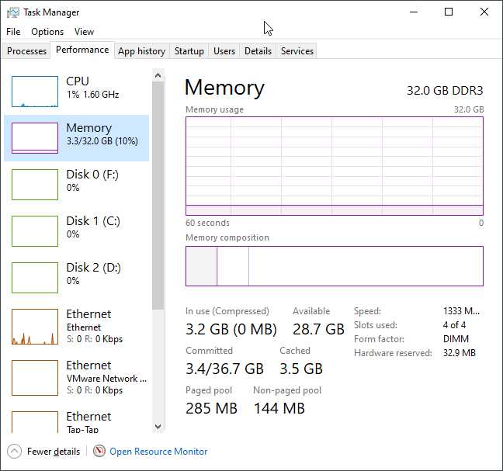The width and height of the screenshot is (503, 471).
Task: Select the Disk 2 (D:) graph
Action: 35,278
